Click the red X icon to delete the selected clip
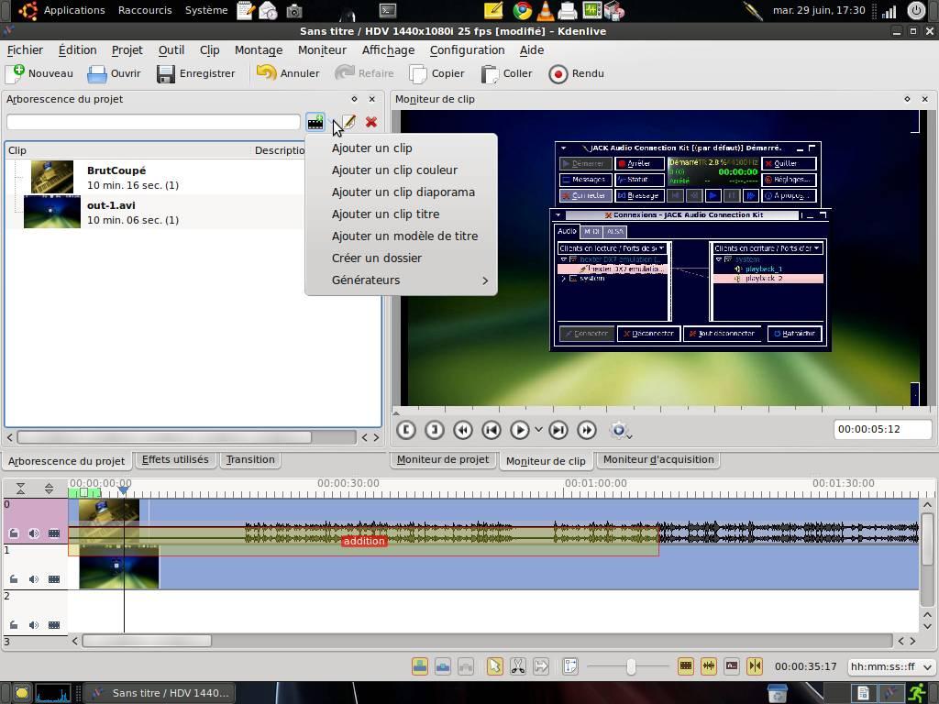 pos(370,122)
